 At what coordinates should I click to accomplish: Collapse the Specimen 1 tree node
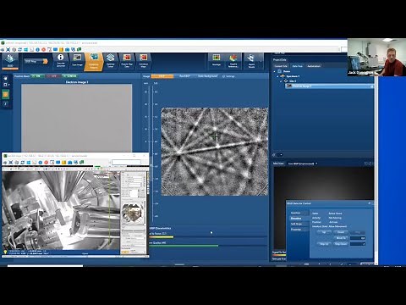tap(277, 76)
